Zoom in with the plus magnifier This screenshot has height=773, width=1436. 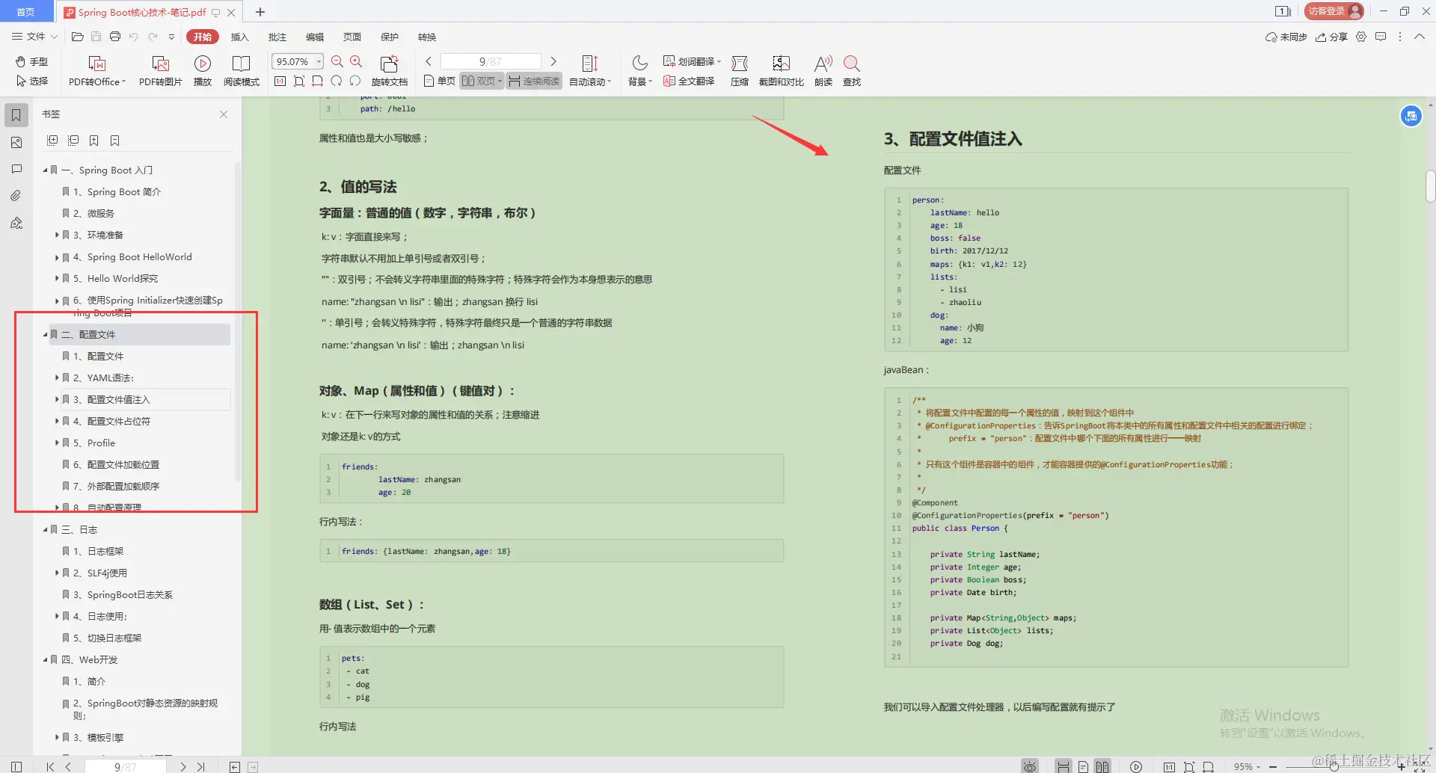click(x=356, y=62)
